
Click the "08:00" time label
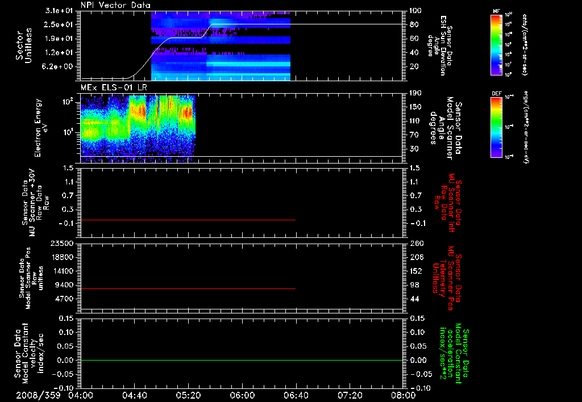coord(404,395)
